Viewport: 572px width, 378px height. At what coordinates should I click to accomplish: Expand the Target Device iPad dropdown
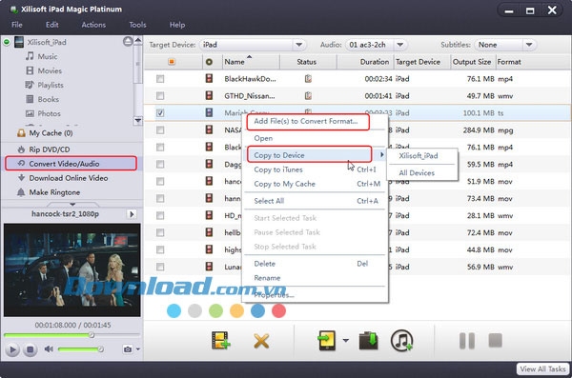(x=298, y=45)
